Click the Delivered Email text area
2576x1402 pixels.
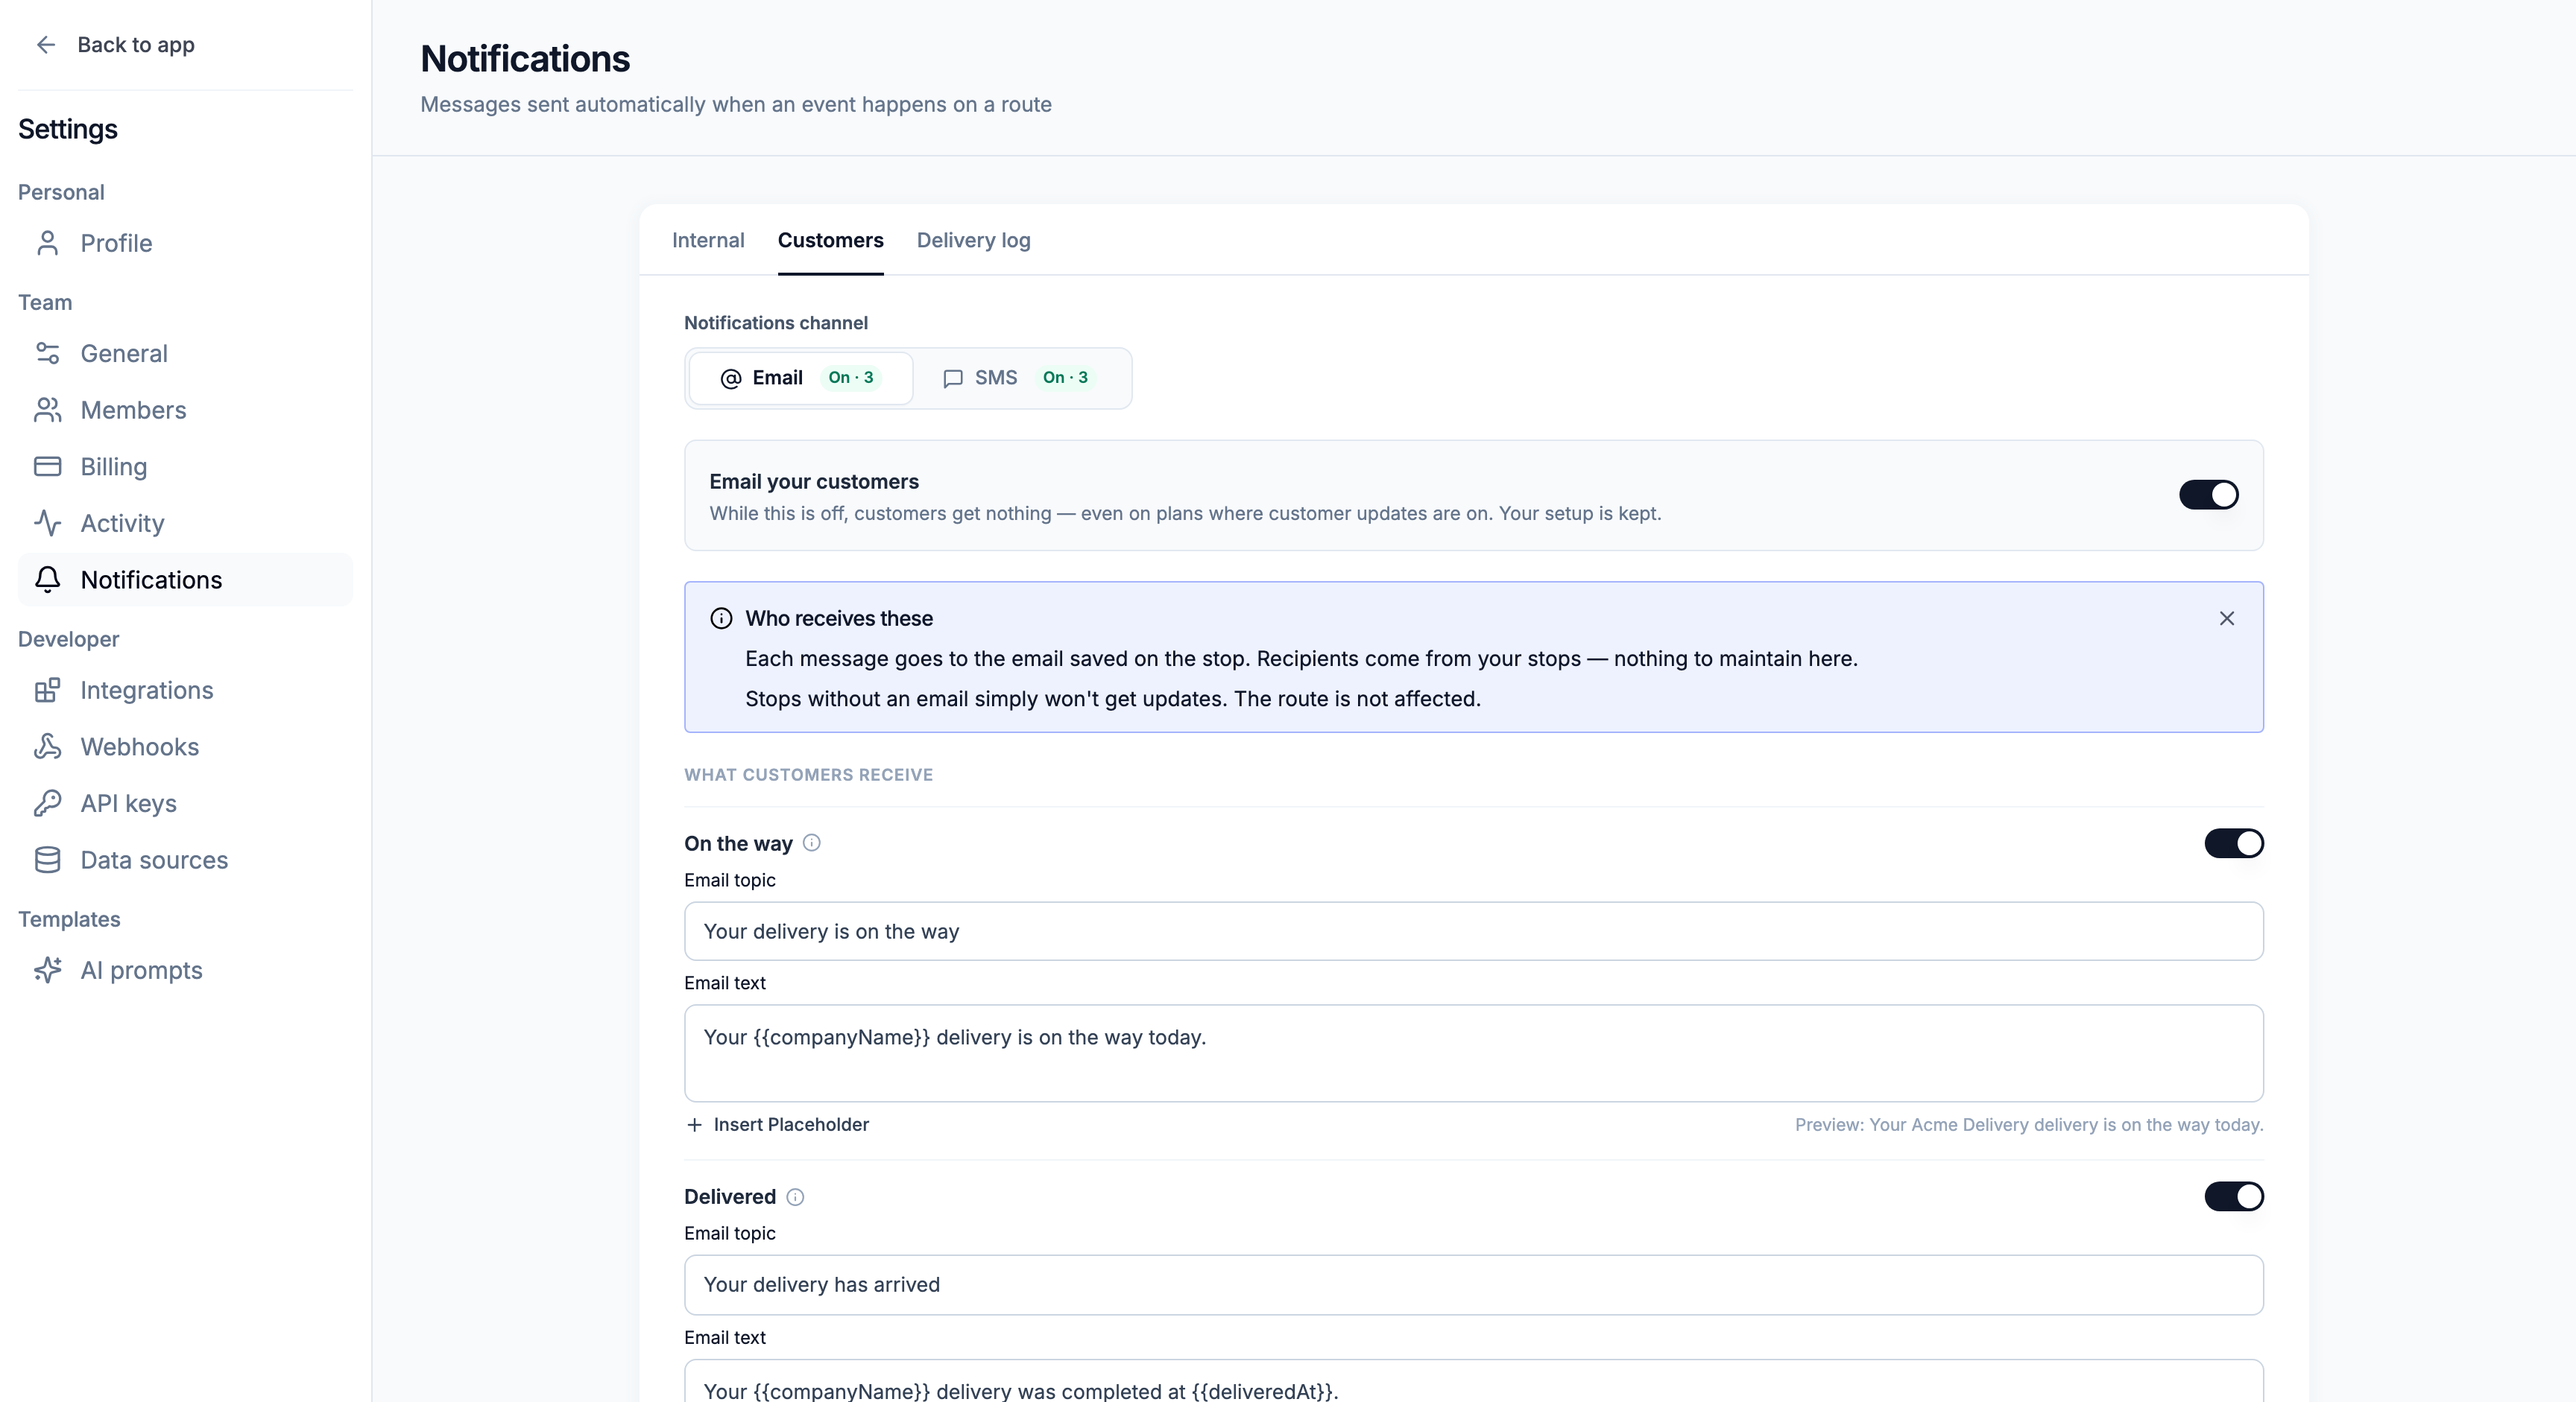click(1473, 1381)
